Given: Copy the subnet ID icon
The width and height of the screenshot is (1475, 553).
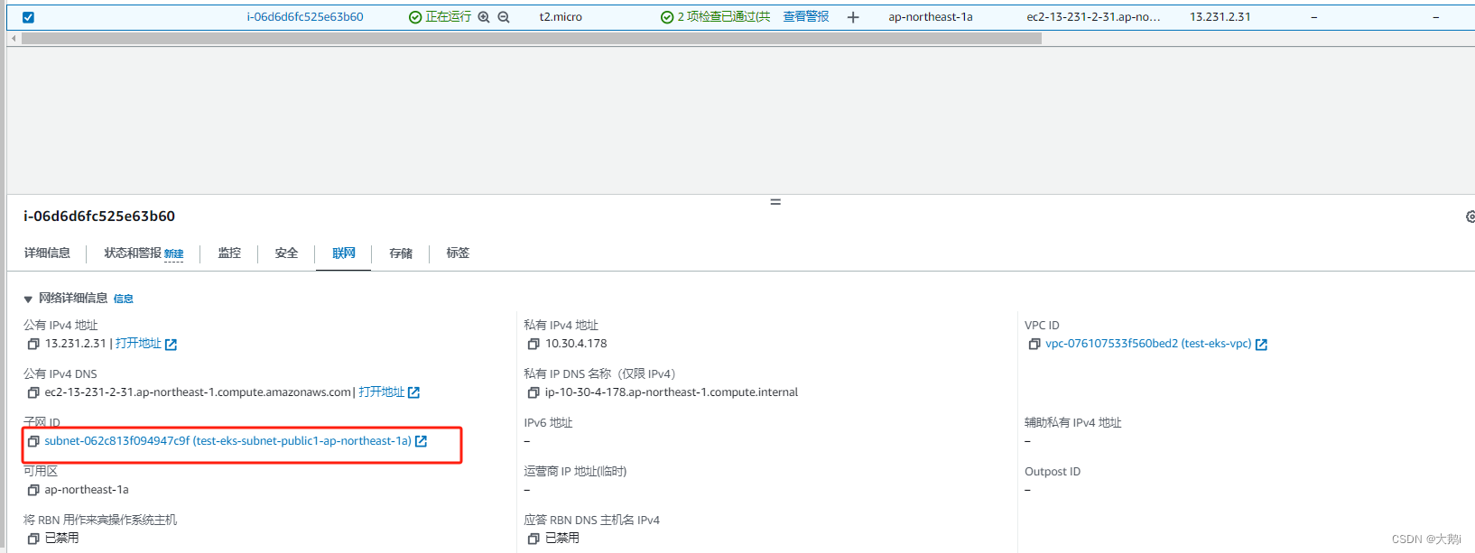Looking at the screenshot, I should 33,441.
